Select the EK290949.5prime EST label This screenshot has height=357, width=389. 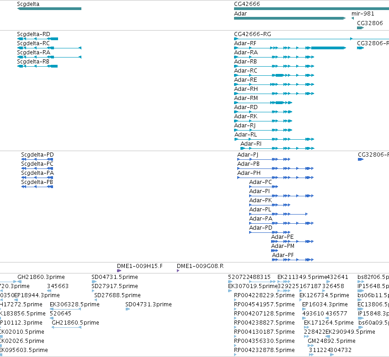point(350,332)
